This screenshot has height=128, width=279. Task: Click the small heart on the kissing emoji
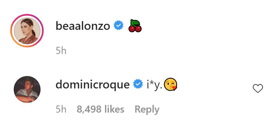point(175,88)
